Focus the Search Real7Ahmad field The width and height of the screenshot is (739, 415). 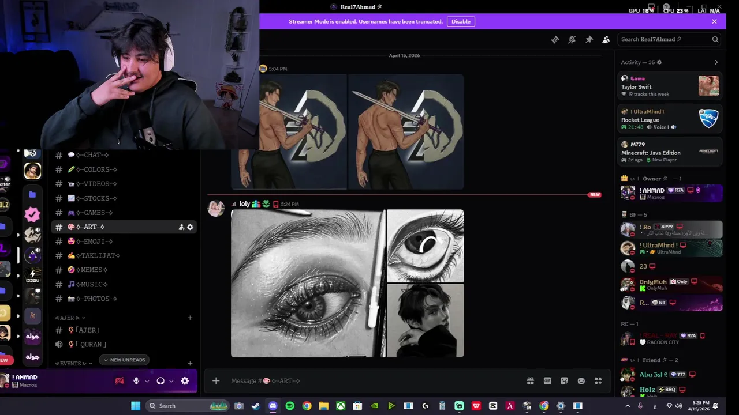click(x=669, y=39)
